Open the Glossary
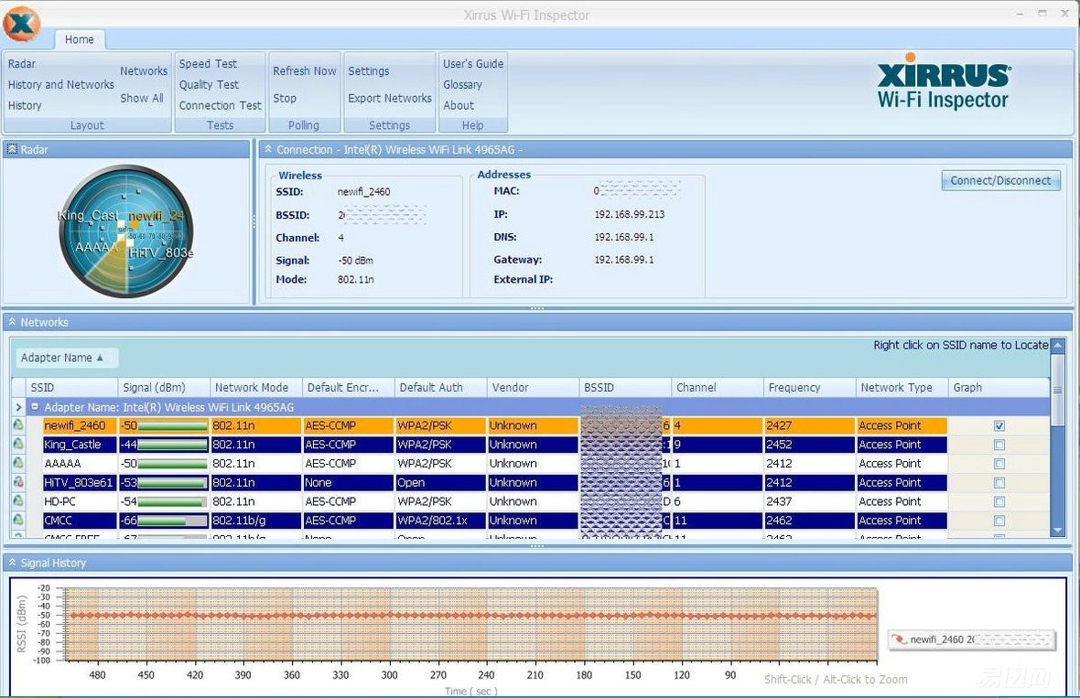 click(x=462, y=84)
